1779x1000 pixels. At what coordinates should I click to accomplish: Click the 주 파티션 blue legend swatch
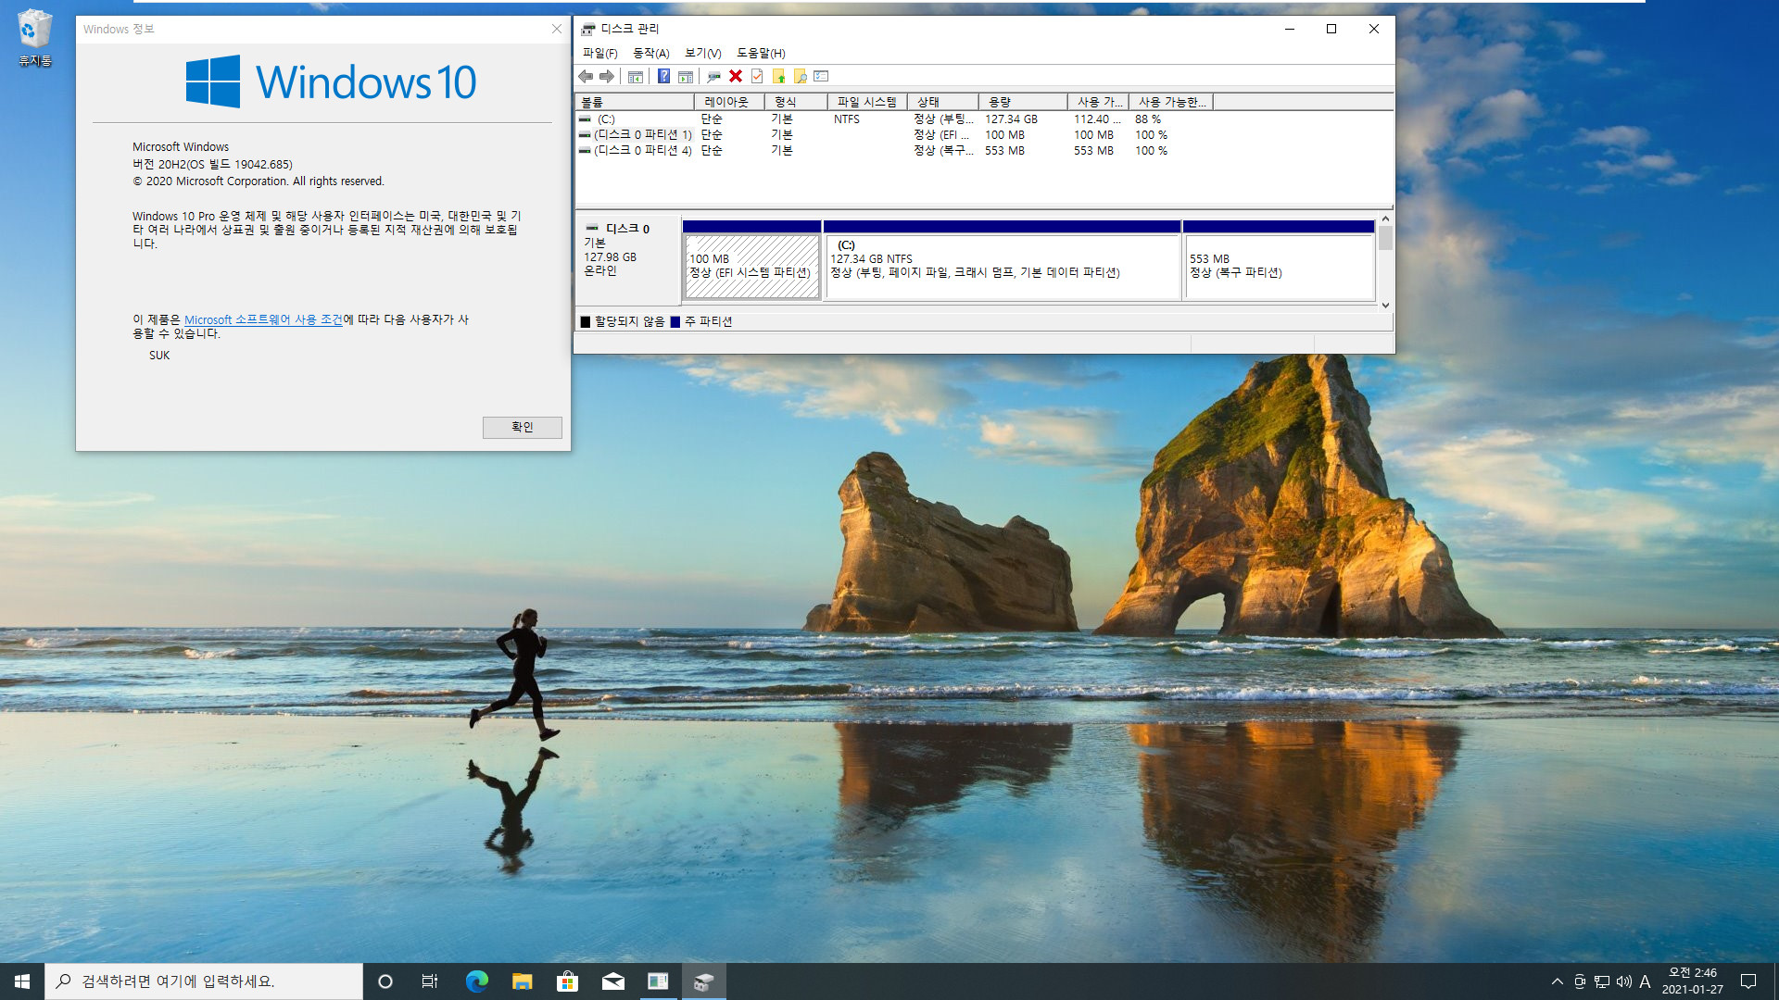click(675, 322)
